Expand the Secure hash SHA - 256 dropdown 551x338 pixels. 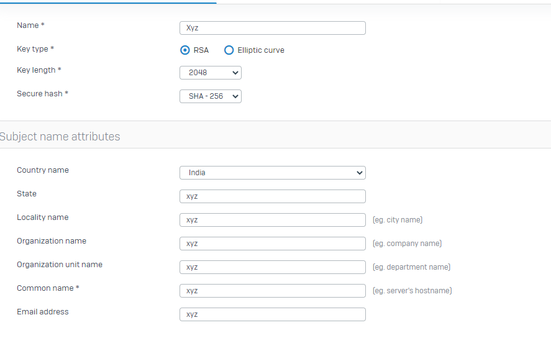click(210, 96)
